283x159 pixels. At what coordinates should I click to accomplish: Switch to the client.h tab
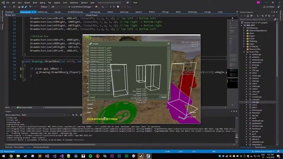click(x=110, y=12)
